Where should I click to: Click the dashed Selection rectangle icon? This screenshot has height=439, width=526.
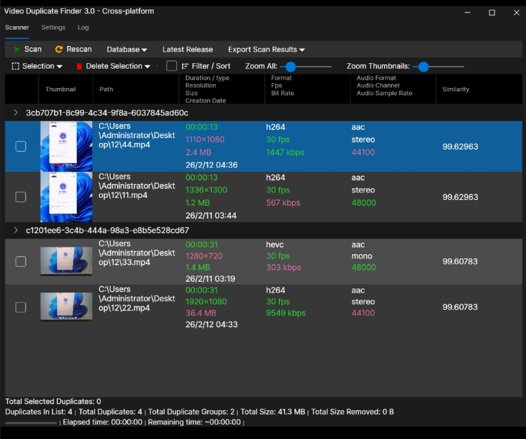(15, 67)
